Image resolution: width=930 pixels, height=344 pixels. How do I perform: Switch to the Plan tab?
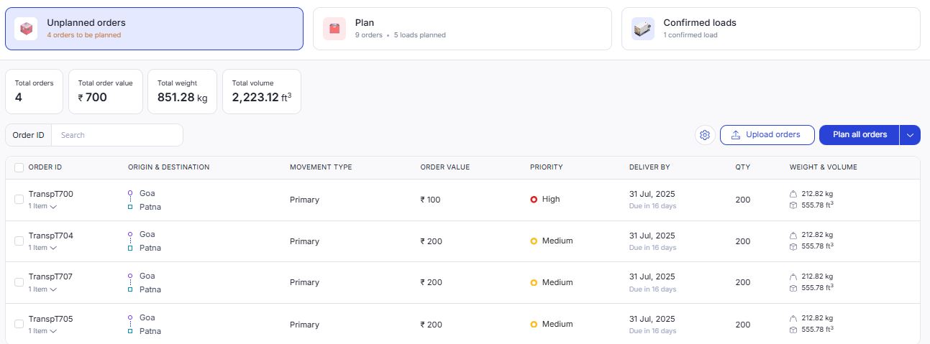click(x=462, y=29)
